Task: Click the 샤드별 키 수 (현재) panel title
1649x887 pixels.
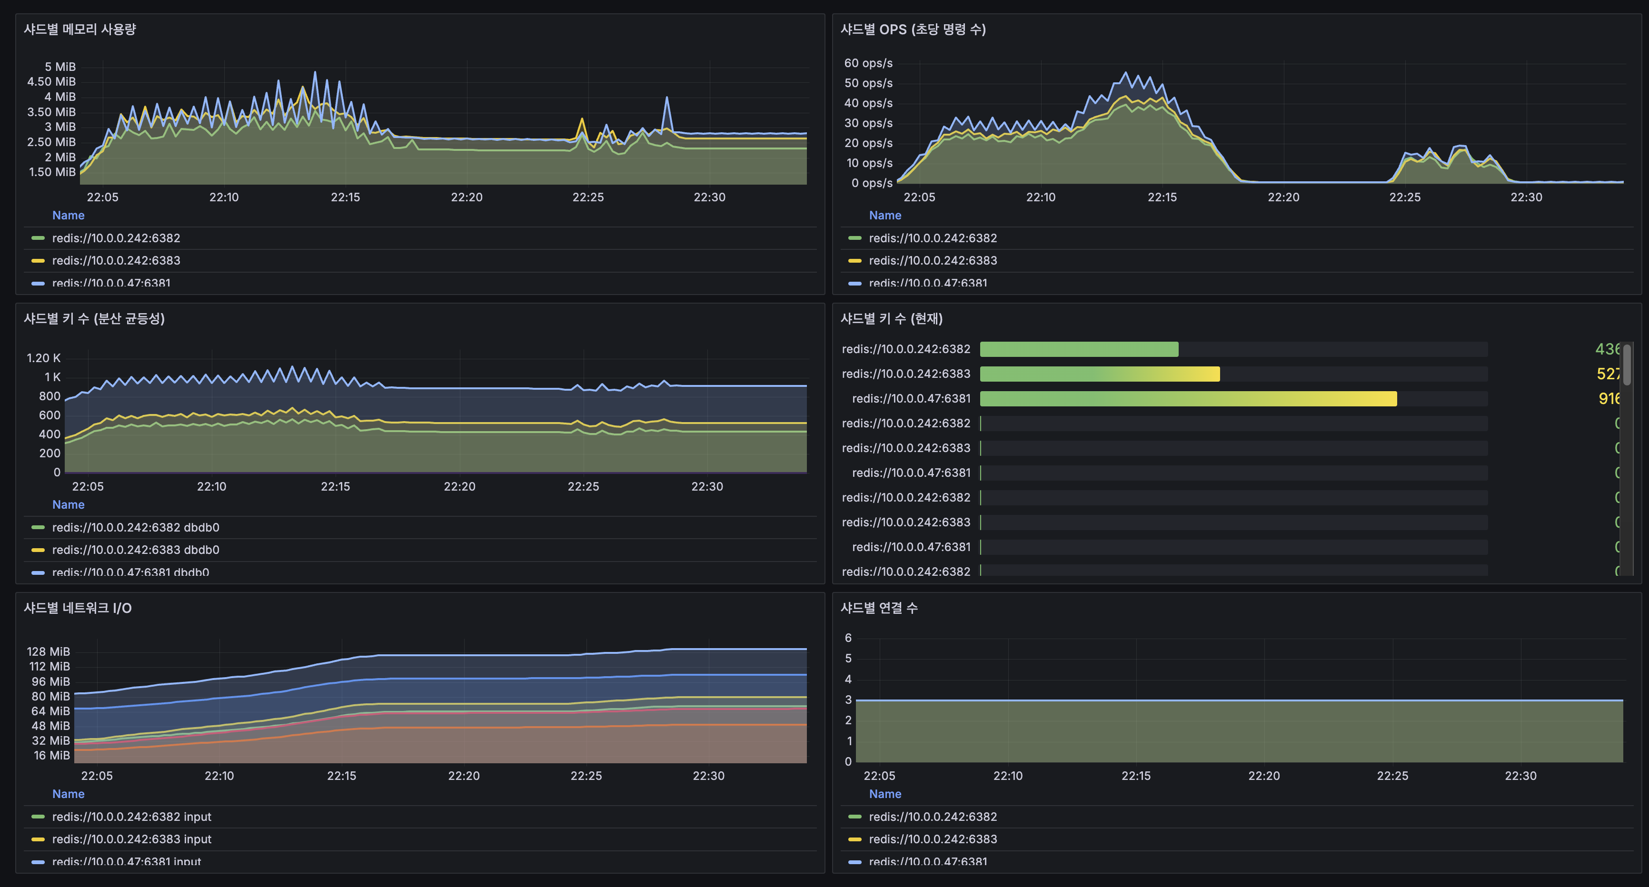Action: [891, 319]
